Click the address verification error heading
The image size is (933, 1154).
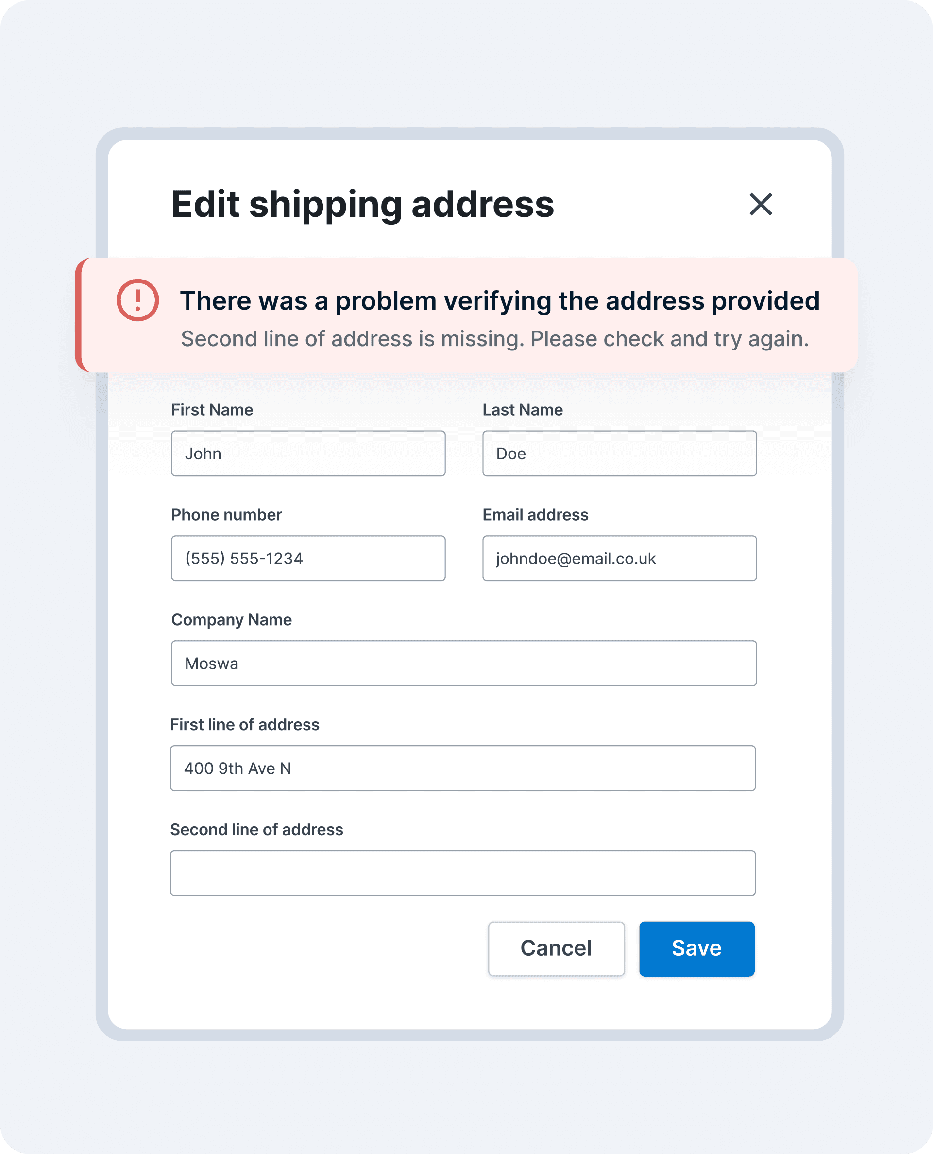tap(500, 301)
